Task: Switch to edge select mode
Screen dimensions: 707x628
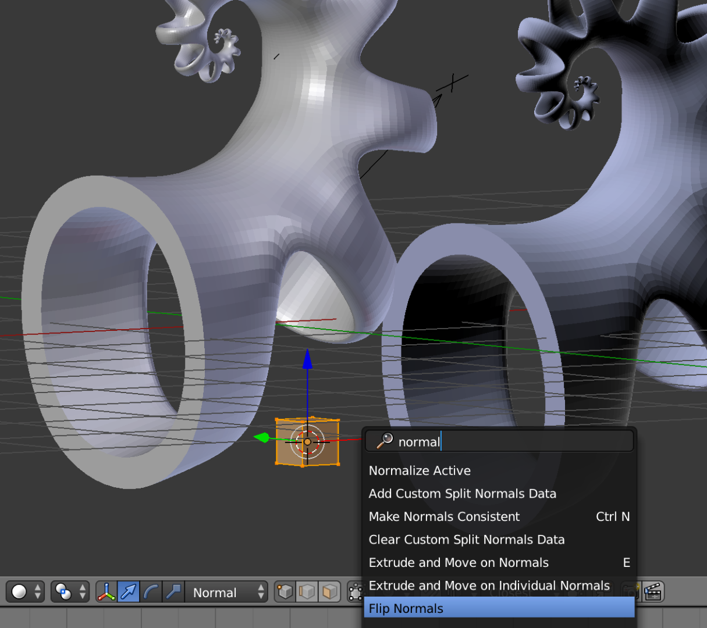Action: point(307,592)
